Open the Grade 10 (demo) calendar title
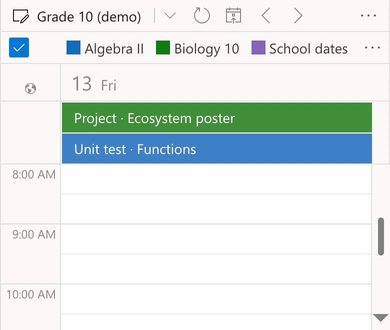This screenshot has height=330, width=390. point(89,17)
